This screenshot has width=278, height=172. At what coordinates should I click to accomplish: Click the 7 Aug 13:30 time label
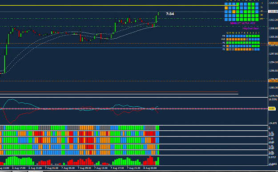[x=101, y=168]
